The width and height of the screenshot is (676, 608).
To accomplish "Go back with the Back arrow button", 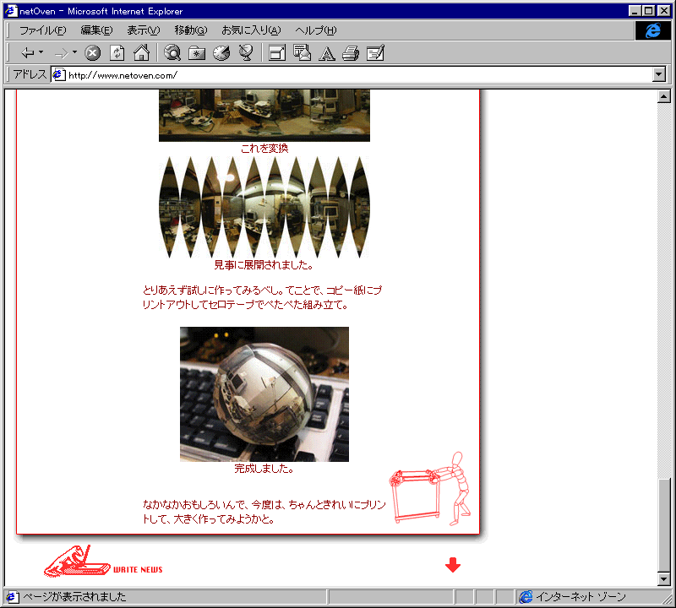I will click(28, 53).
